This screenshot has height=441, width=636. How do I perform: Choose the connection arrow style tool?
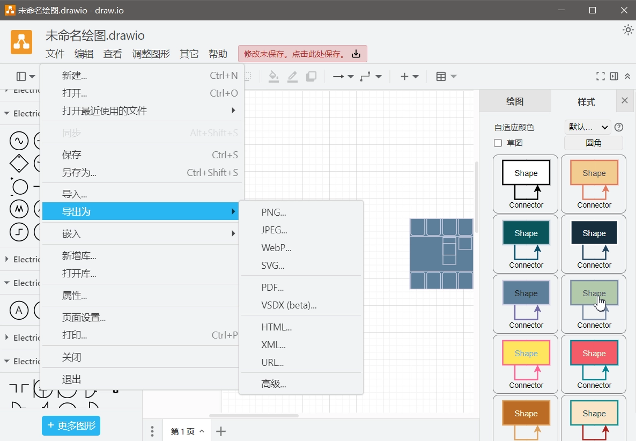(338, 76)
